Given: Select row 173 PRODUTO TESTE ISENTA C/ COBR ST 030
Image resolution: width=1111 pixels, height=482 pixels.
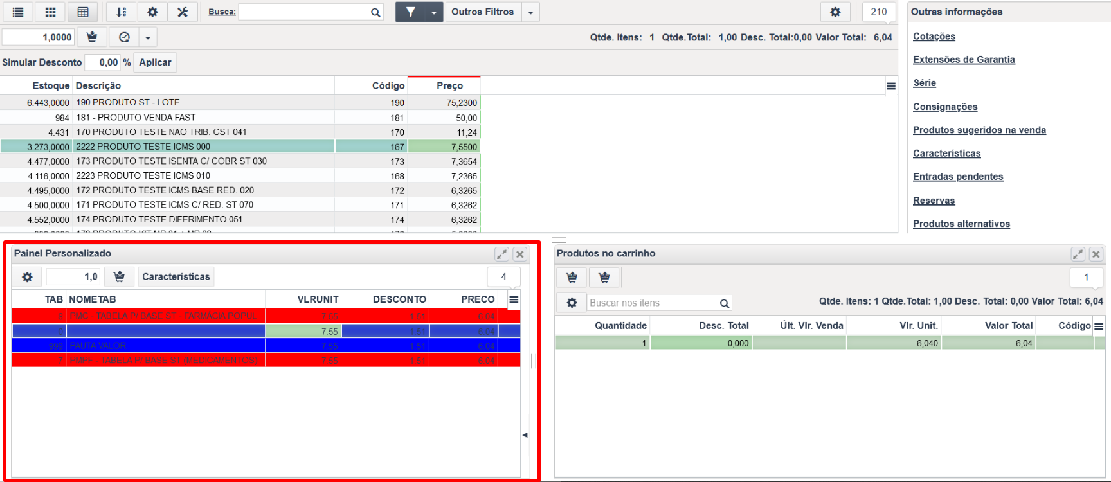Looking at the screenshot, I should (x=240, y=161).
